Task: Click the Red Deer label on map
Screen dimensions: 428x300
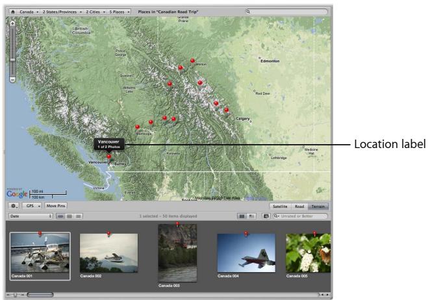Action: coord(262,94)
